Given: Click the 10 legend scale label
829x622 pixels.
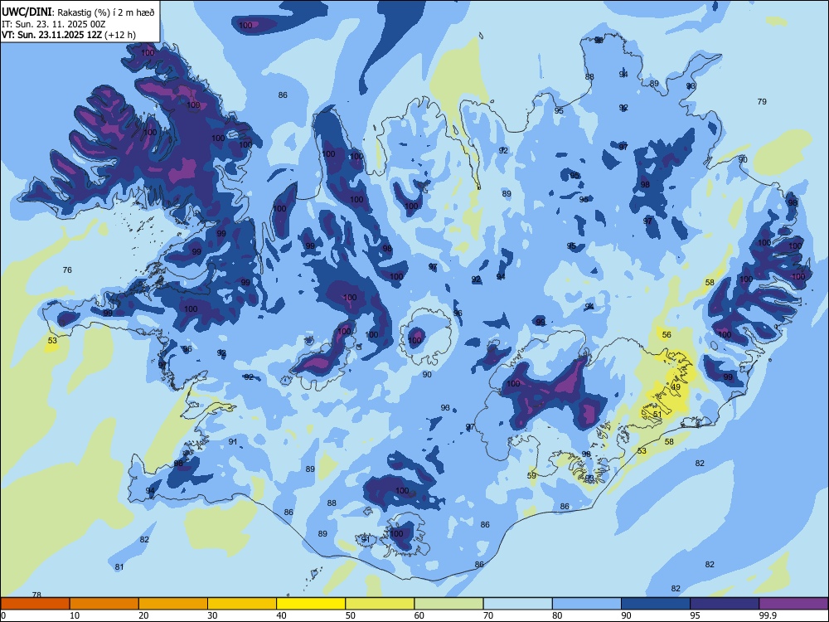Looking at the screenshot, I should tap(75, 615).
